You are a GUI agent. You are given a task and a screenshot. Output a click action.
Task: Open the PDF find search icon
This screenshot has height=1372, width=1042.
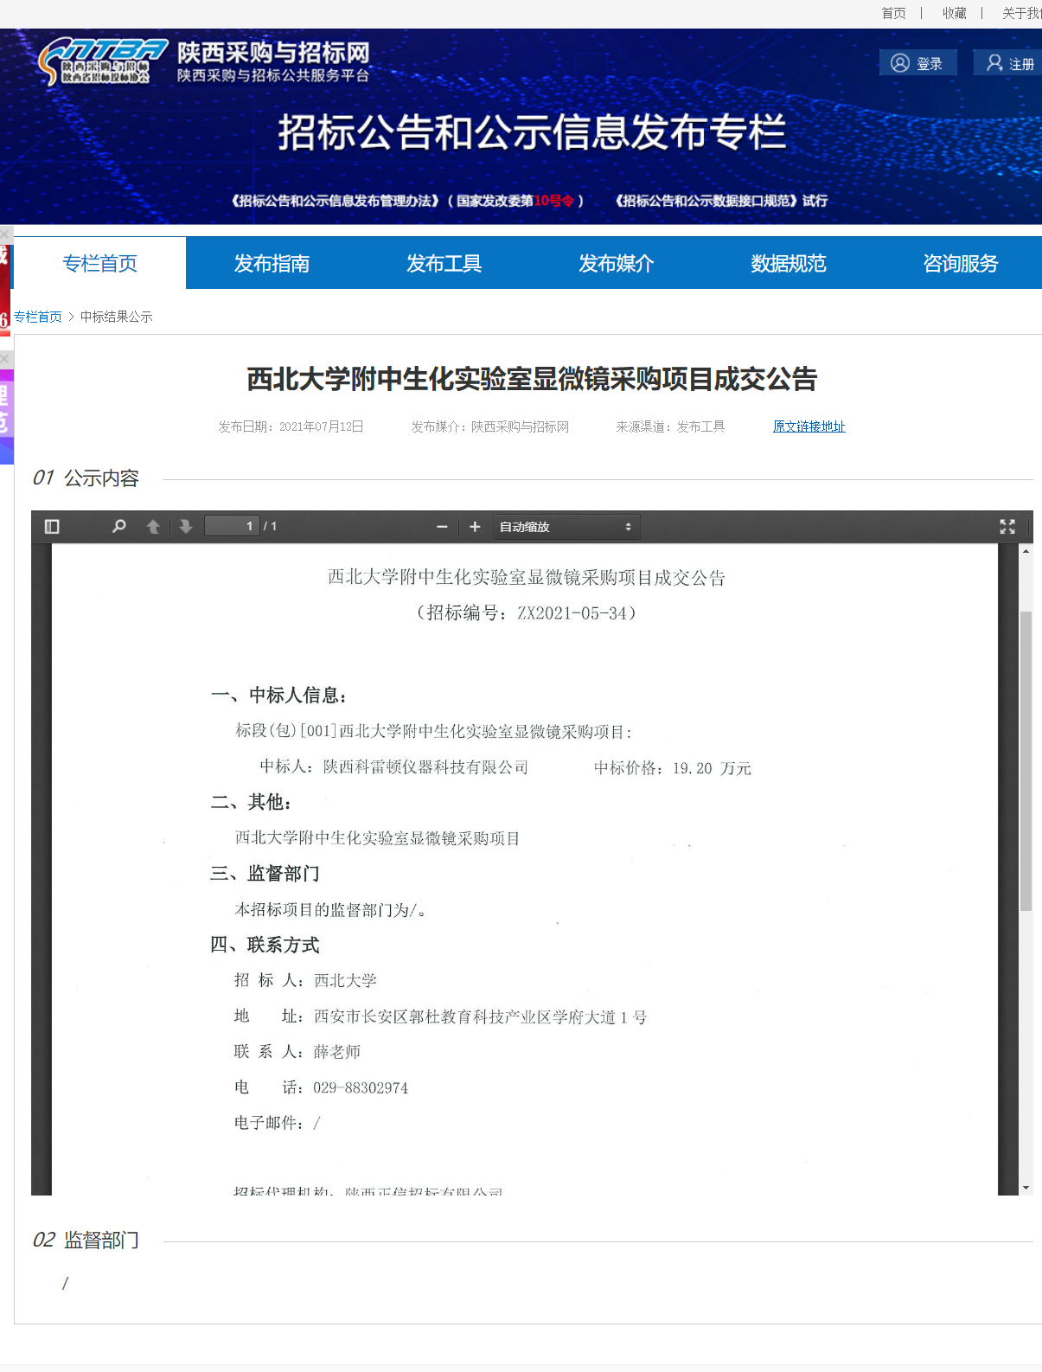point(119,527)
